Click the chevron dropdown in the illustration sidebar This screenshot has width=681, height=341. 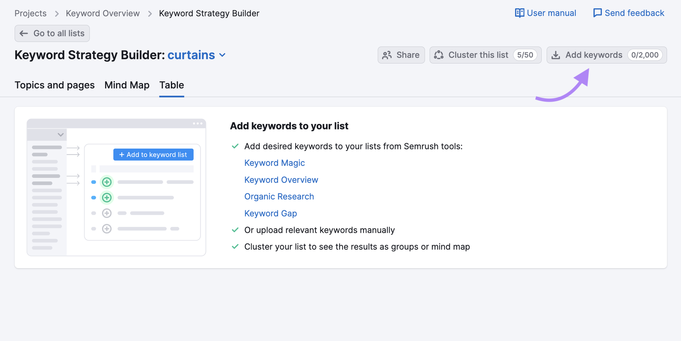tap(61, 135)
